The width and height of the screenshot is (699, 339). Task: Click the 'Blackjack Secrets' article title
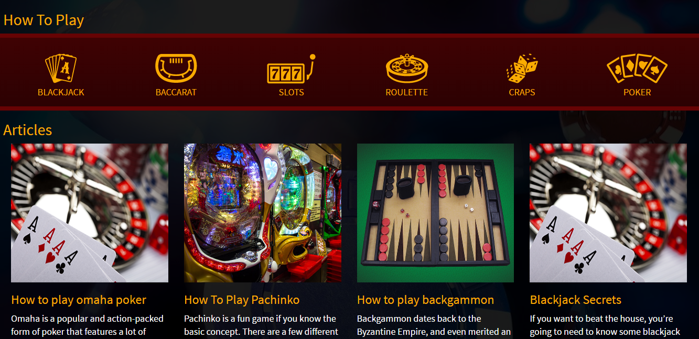575,300
